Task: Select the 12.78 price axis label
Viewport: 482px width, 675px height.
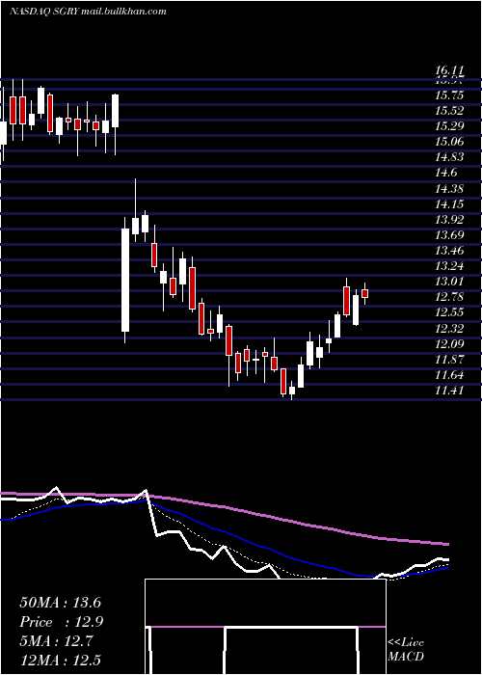Action: point(449,297)
